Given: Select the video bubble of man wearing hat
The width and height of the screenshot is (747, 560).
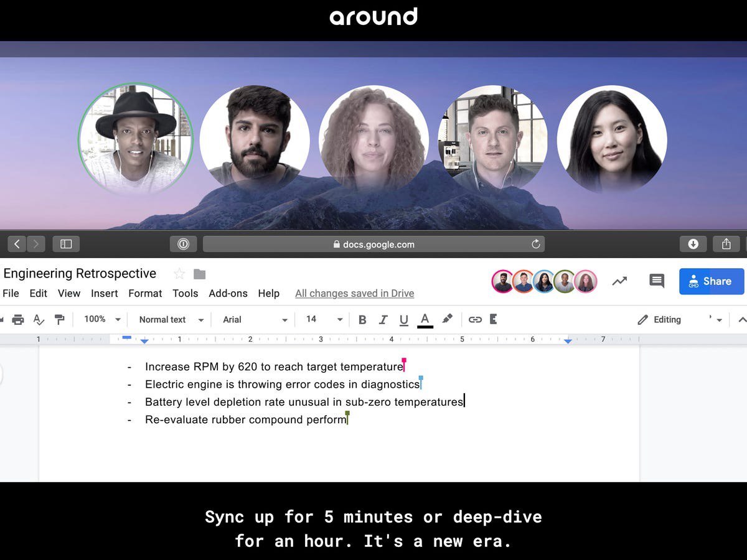Looking at the screenshot, I should click(136, 140).
